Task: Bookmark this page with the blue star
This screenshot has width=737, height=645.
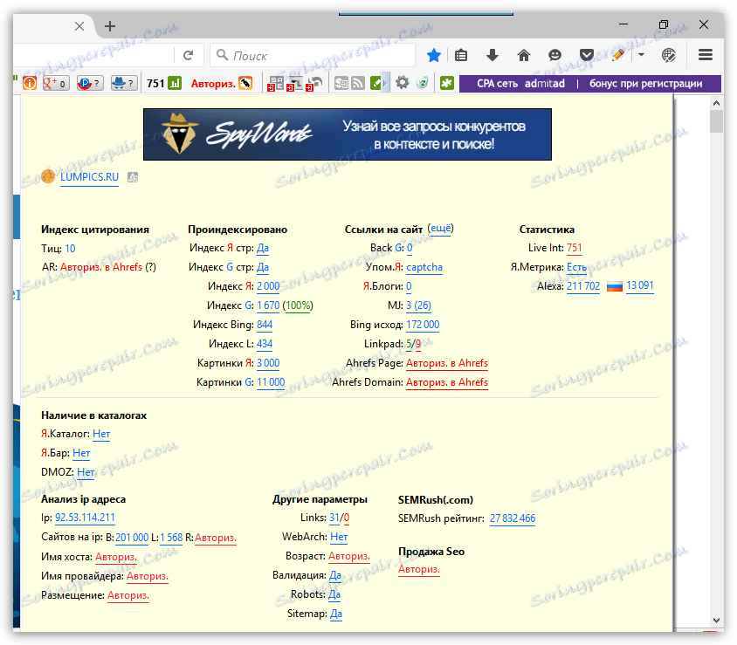Action: pyautogui.click(x=433, y=56)
